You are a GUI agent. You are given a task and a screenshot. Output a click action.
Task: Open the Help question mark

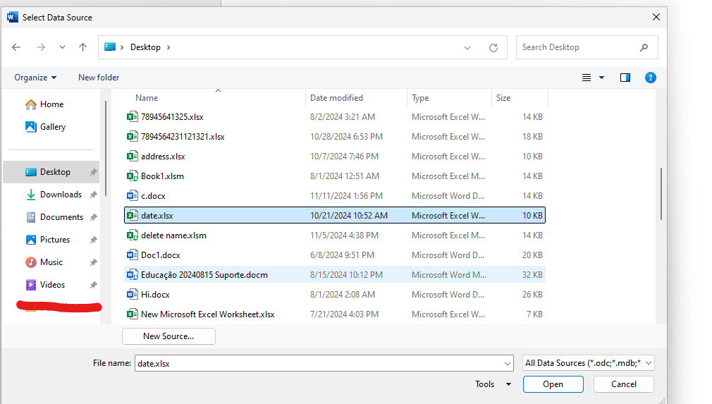point(650,78)
